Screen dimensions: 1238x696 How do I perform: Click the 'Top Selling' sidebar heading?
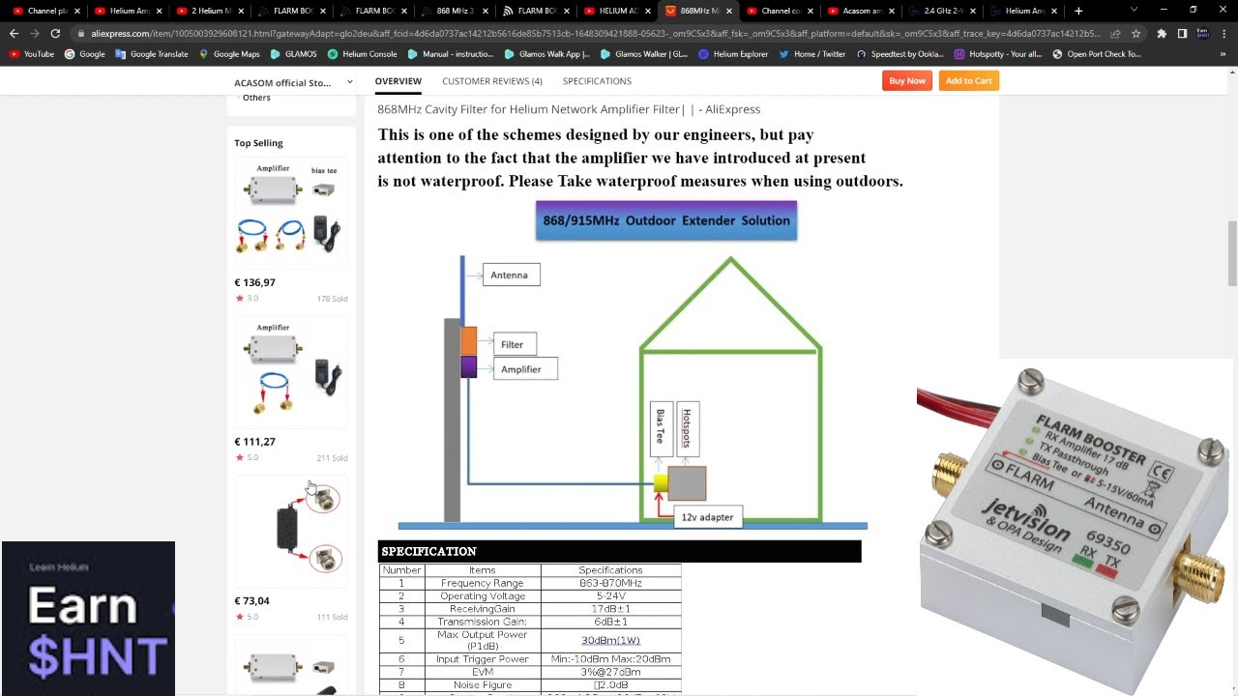(x=258, y=143)
